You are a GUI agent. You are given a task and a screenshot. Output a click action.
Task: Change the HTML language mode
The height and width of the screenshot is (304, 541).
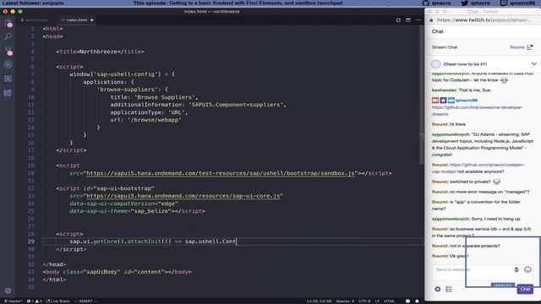[x=389, y=301]
